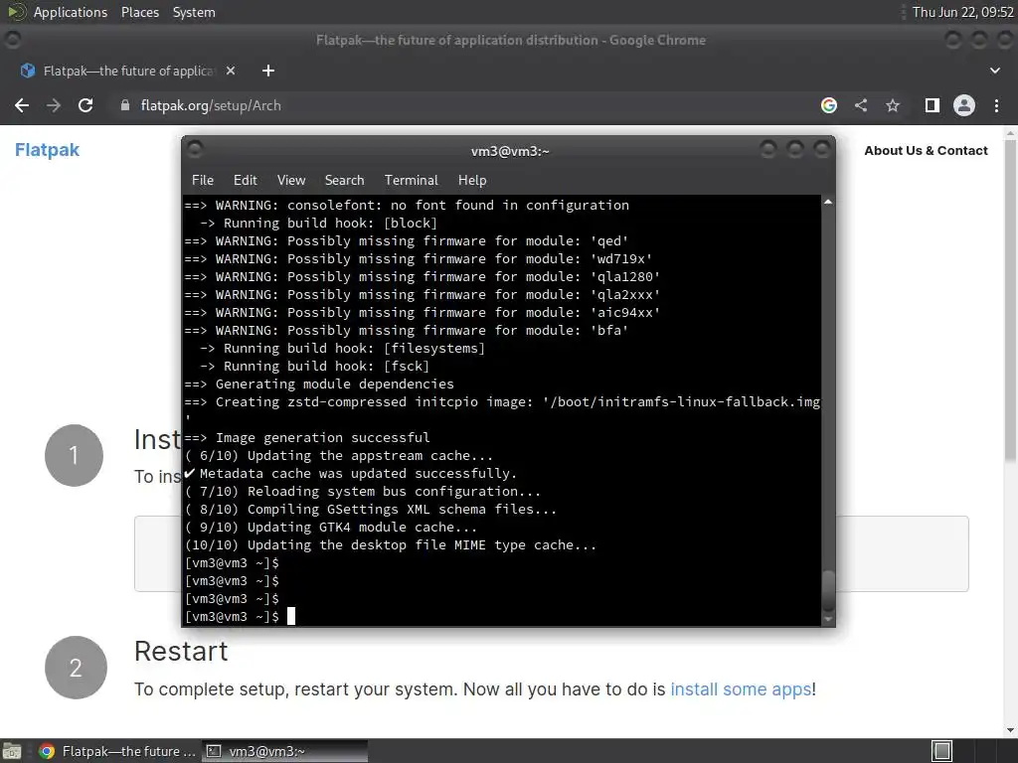This screenshot has width=1018, height=763.
Task: Open the terminal Edit menu
Action: click(x=246, y=181)
